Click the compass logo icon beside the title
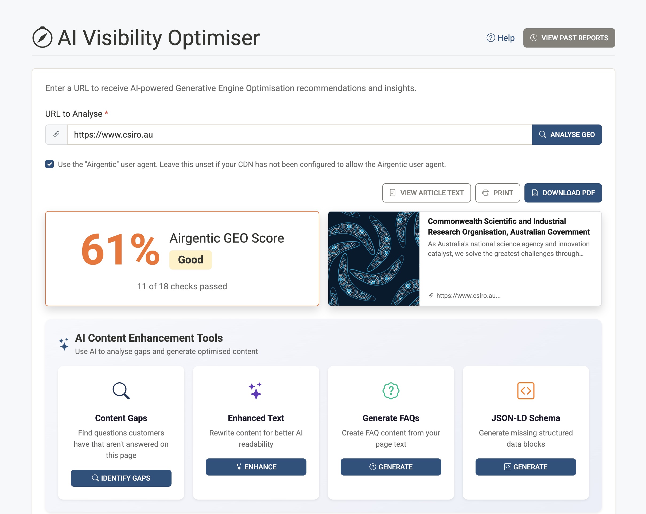 click(x=42, y=37)
